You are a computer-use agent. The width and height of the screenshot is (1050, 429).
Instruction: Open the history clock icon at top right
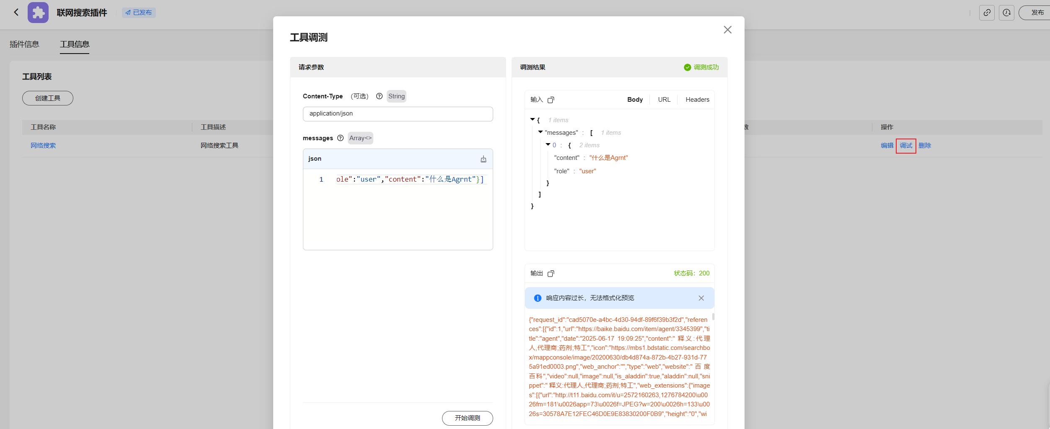click(x=1006, y=13)
